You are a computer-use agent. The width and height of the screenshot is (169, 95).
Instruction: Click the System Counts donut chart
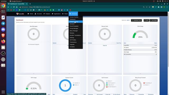coord(65,85)
